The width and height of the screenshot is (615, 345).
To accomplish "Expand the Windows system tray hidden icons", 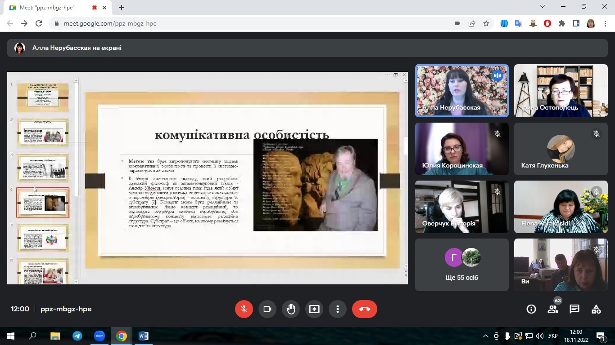I will click(485, 336).
